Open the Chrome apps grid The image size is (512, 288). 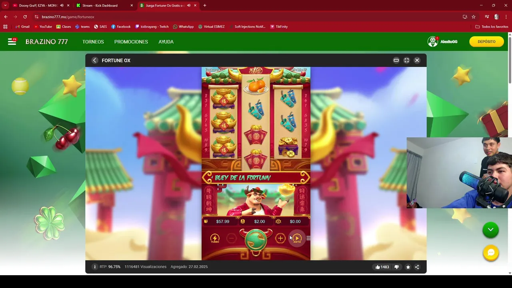click(5, 27)
